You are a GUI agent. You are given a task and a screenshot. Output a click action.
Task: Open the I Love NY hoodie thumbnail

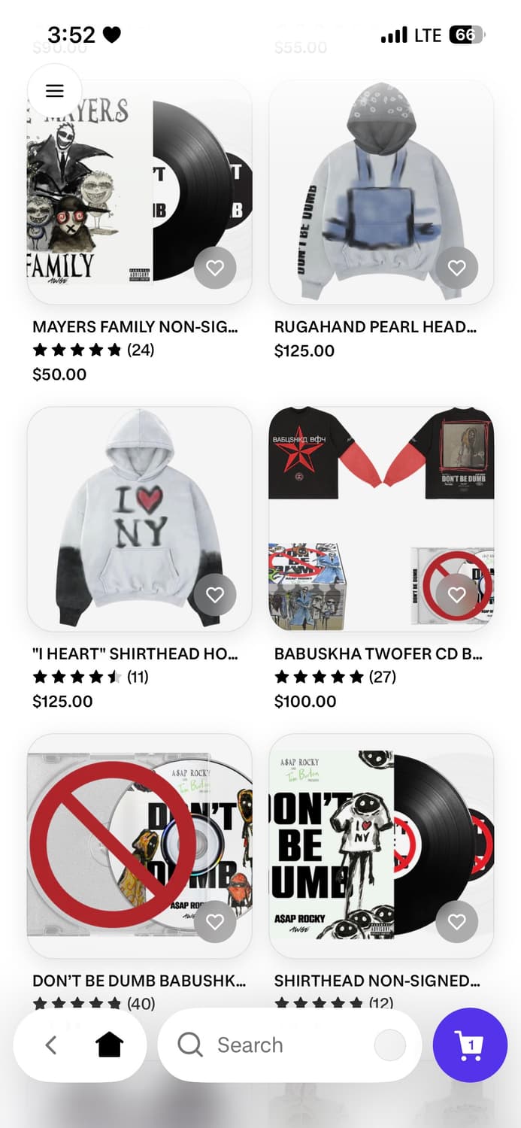pos(140,519)
